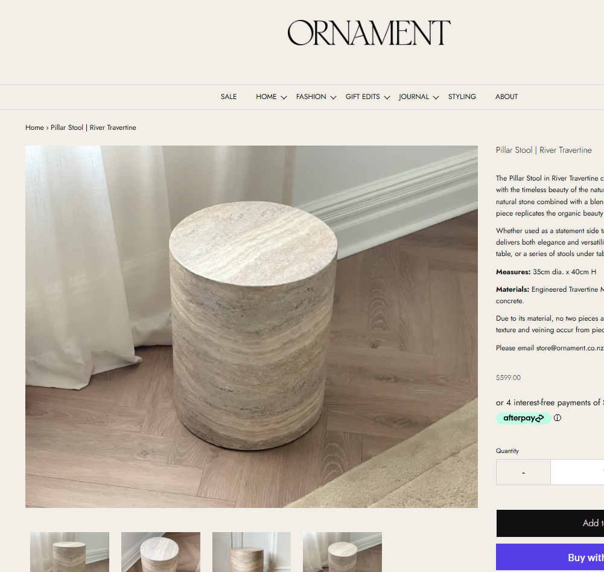Click the quantity input field
The image size is (604, 572).
pos(577,472)
